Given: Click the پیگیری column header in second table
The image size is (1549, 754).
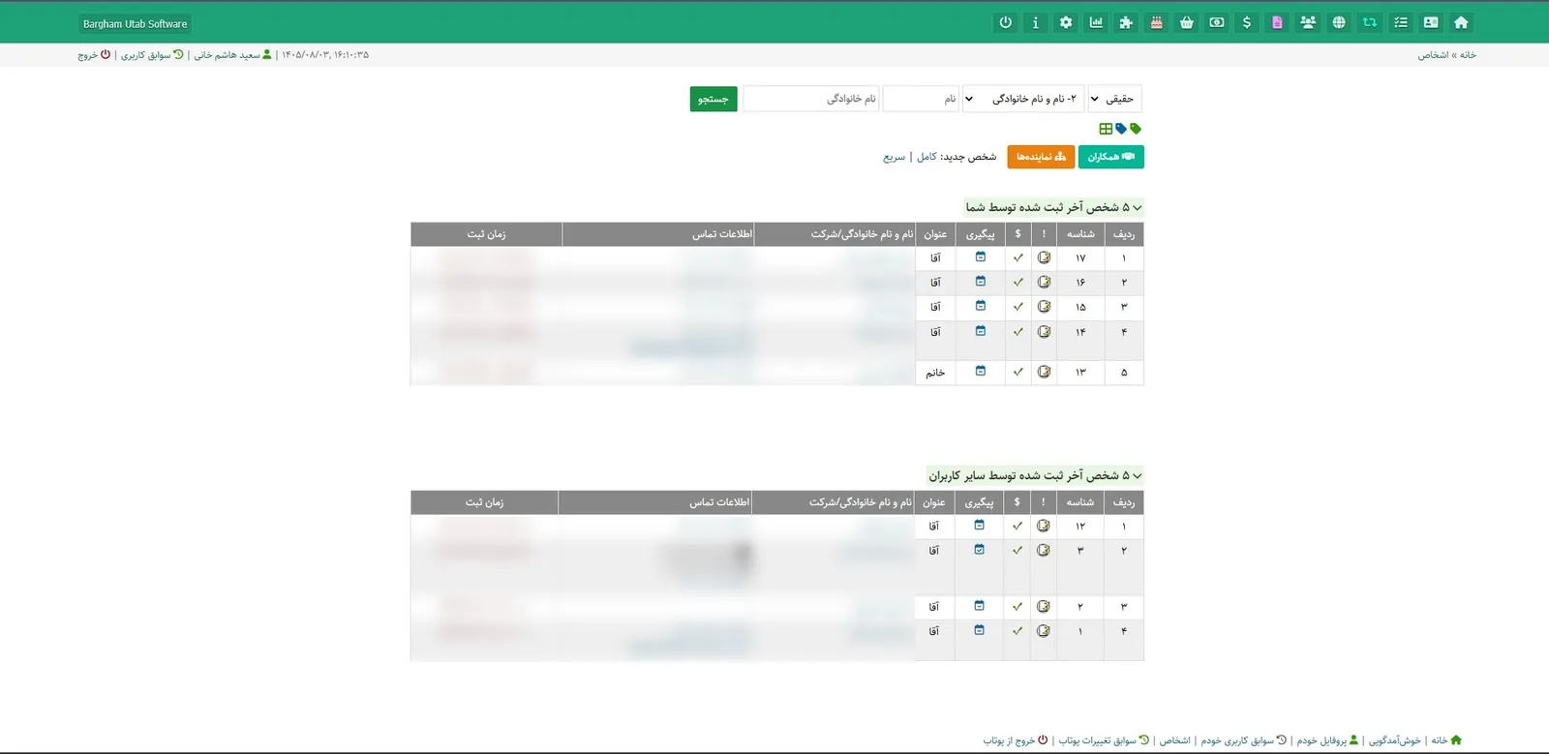Looking at the screenshot, I should 979,502.
